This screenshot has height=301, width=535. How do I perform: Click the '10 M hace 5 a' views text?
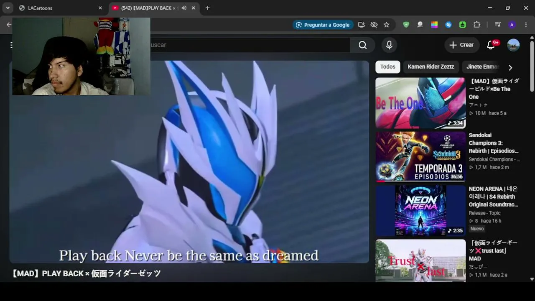point(487,113)
